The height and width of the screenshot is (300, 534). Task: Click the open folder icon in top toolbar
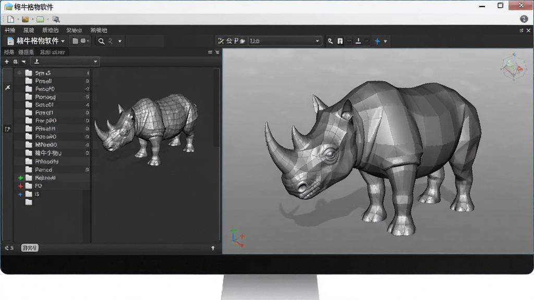coord(40,19)
